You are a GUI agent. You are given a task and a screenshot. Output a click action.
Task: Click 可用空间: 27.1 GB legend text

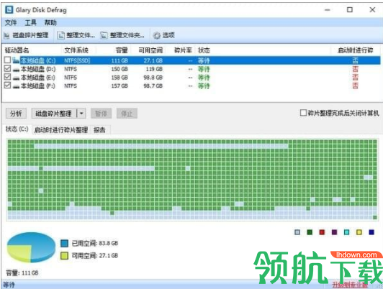(95, 256)
